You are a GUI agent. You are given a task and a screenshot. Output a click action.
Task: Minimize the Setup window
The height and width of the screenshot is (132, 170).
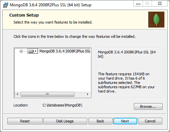coord(138,4)
